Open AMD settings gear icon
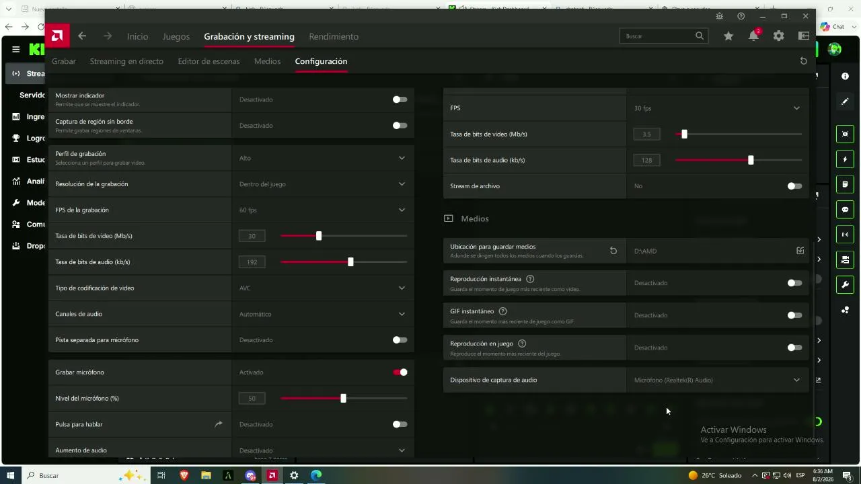Image resolution: width=861 pixels, height=484 pixels. 778,36
